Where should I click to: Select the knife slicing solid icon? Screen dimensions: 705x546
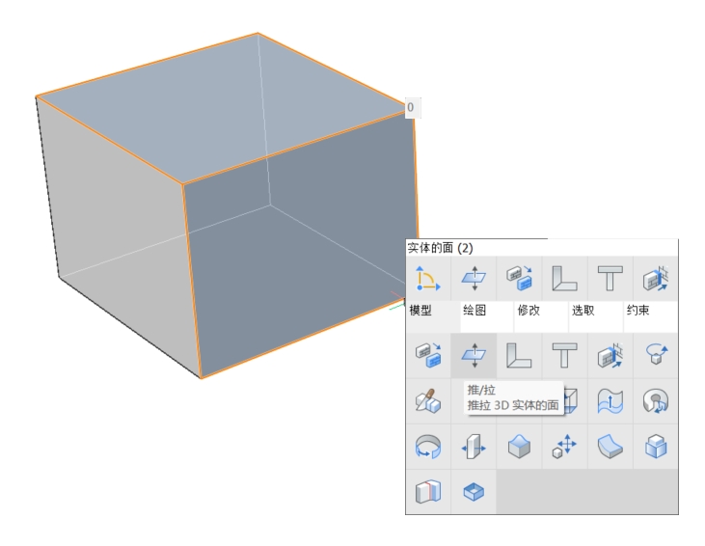click(x=428, y=400)
